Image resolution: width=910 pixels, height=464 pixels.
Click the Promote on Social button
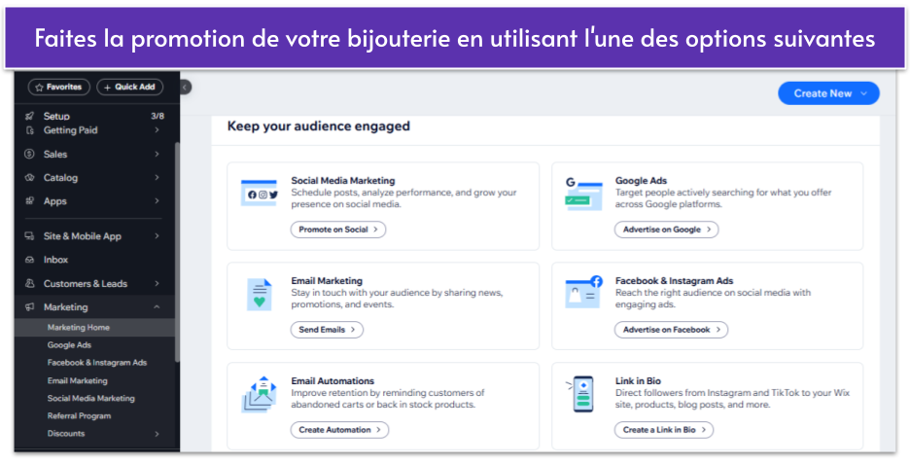tap(337, 230)
